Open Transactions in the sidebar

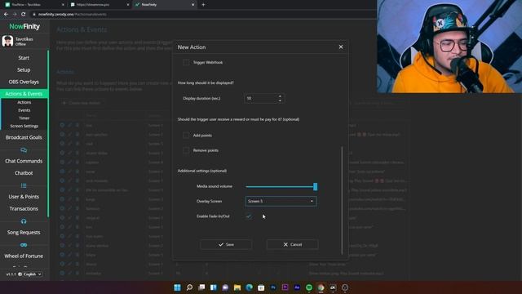click(24, 209)
